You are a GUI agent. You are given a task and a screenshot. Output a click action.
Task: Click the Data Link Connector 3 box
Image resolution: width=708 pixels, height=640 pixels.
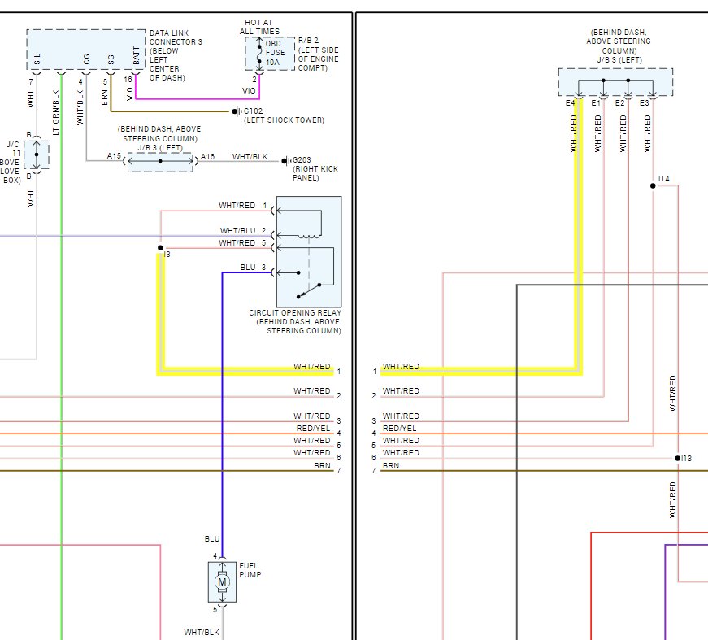[86, 50]
